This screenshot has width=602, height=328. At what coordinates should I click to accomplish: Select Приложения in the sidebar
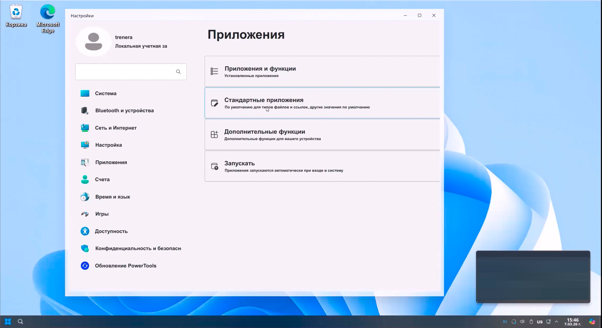(x=111, y=162)
